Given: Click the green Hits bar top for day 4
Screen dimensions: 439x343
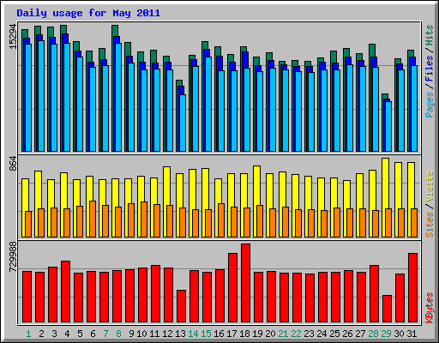Looking at the screenshot, I should [63, 29].
